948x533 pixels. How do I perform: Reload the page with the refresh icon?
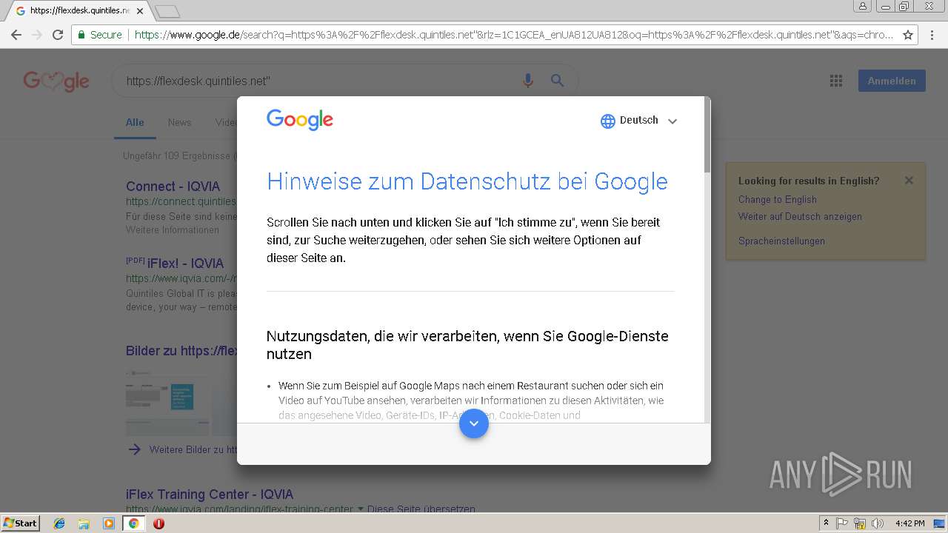point(58,35)
